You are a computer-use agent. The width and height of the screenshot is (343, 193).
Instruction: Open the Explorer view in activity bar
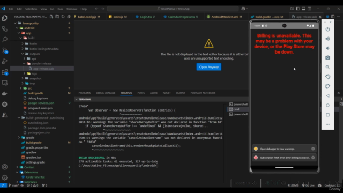pos(5,18)
